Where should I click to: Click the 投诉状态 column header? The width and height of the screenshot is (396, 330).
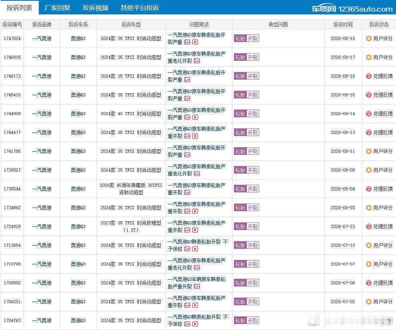click(x=379, y=24)
